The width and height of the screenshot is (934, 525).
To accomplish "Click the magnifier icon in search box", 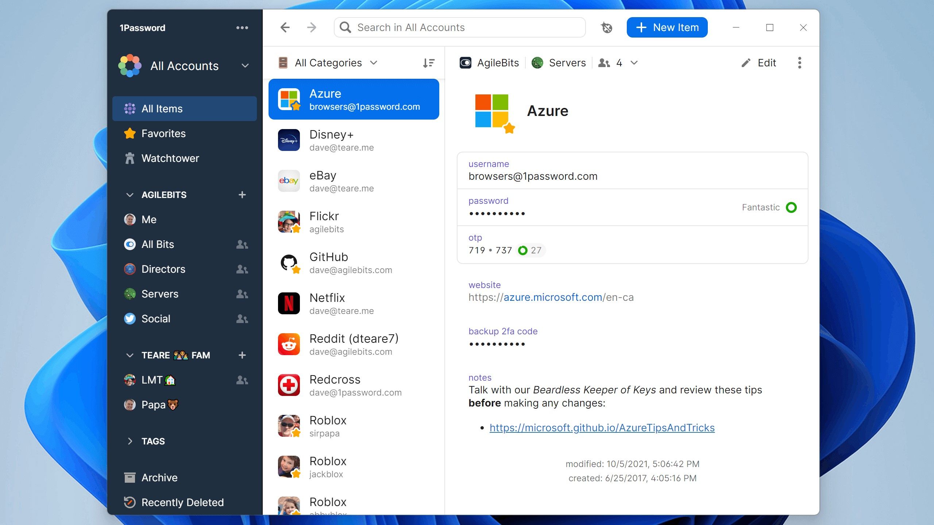I will click(x=345, y=27).
